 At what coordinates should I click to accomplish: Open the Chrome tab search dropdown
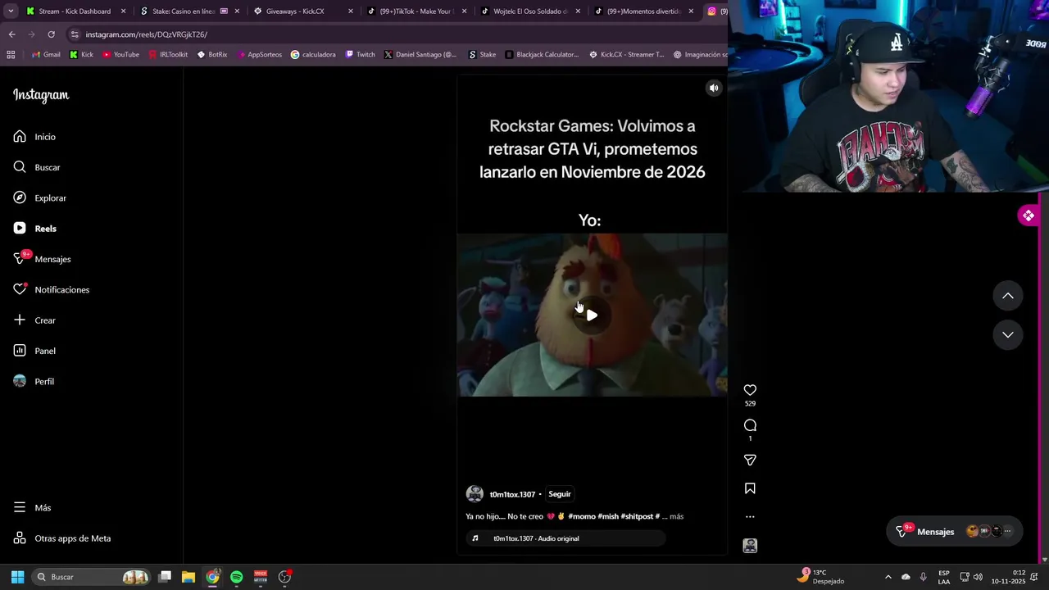tap(11, 11)
